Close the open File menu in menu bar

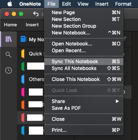(x=51, y=4)
